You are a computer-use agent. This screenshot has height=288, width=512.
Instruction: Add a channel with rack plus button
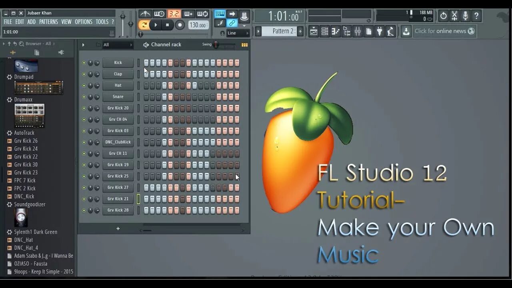[118, 229]
